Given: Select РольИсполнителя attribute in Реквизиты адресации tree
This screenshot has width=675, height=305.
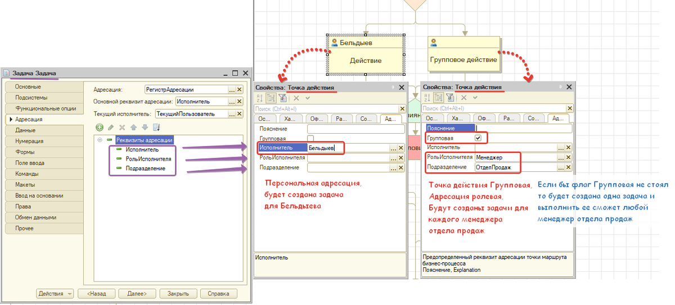Looking at the screenshot, I should [148, 159].
